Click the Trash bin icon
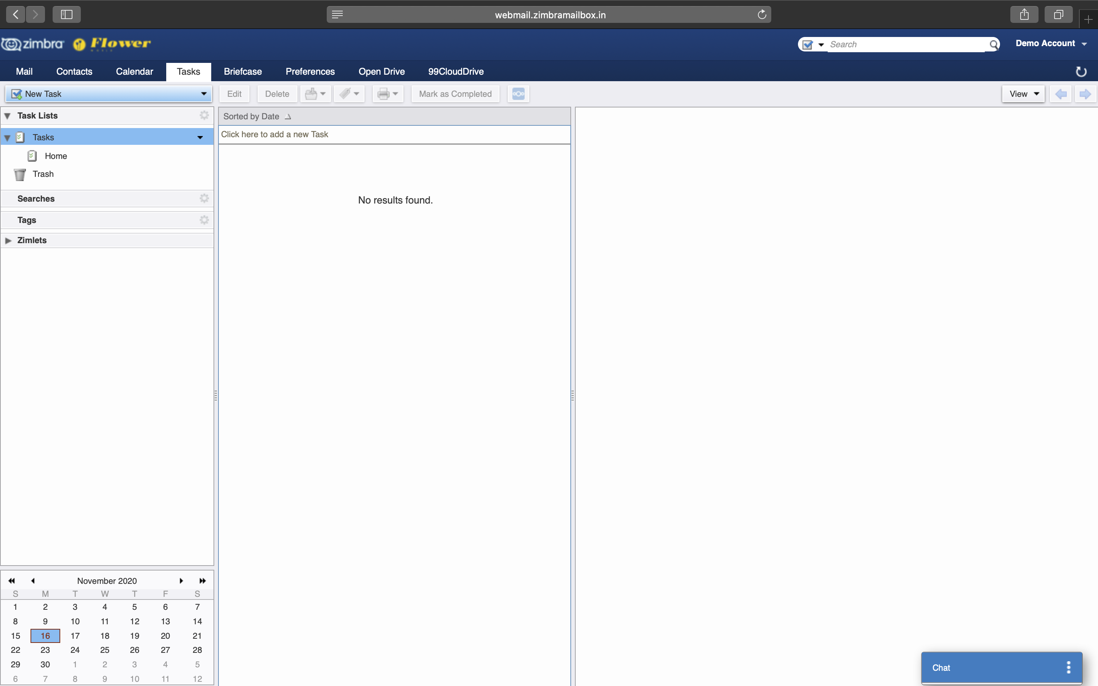Screen dimensions: 1098x686 pyautogui.click(x=20, y=174)
